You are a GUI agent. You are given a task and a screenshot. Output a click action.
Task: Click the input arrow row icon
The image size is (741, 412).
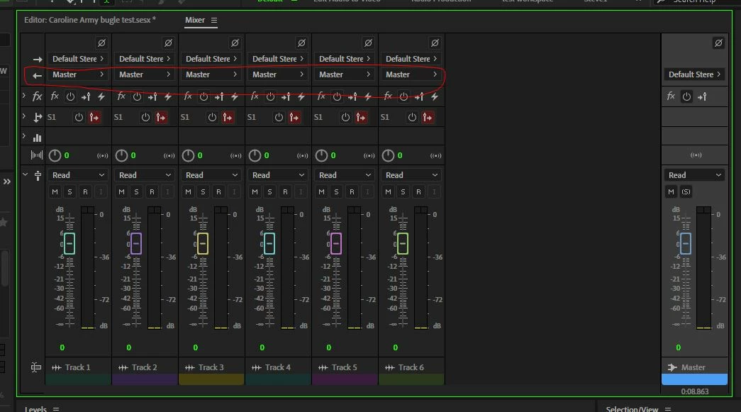(38, 60)
